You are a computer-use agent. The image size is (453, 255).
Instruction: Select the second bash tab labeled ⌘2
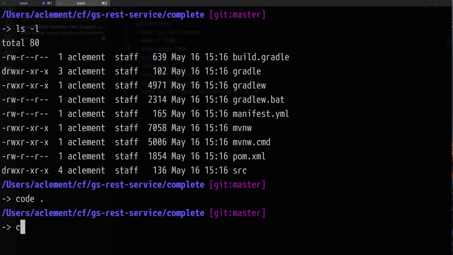81,3
